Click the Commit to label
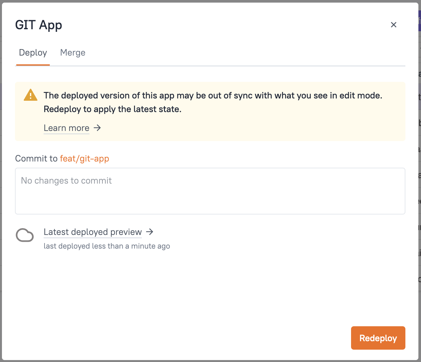421x362 pixels. [36, 159]
